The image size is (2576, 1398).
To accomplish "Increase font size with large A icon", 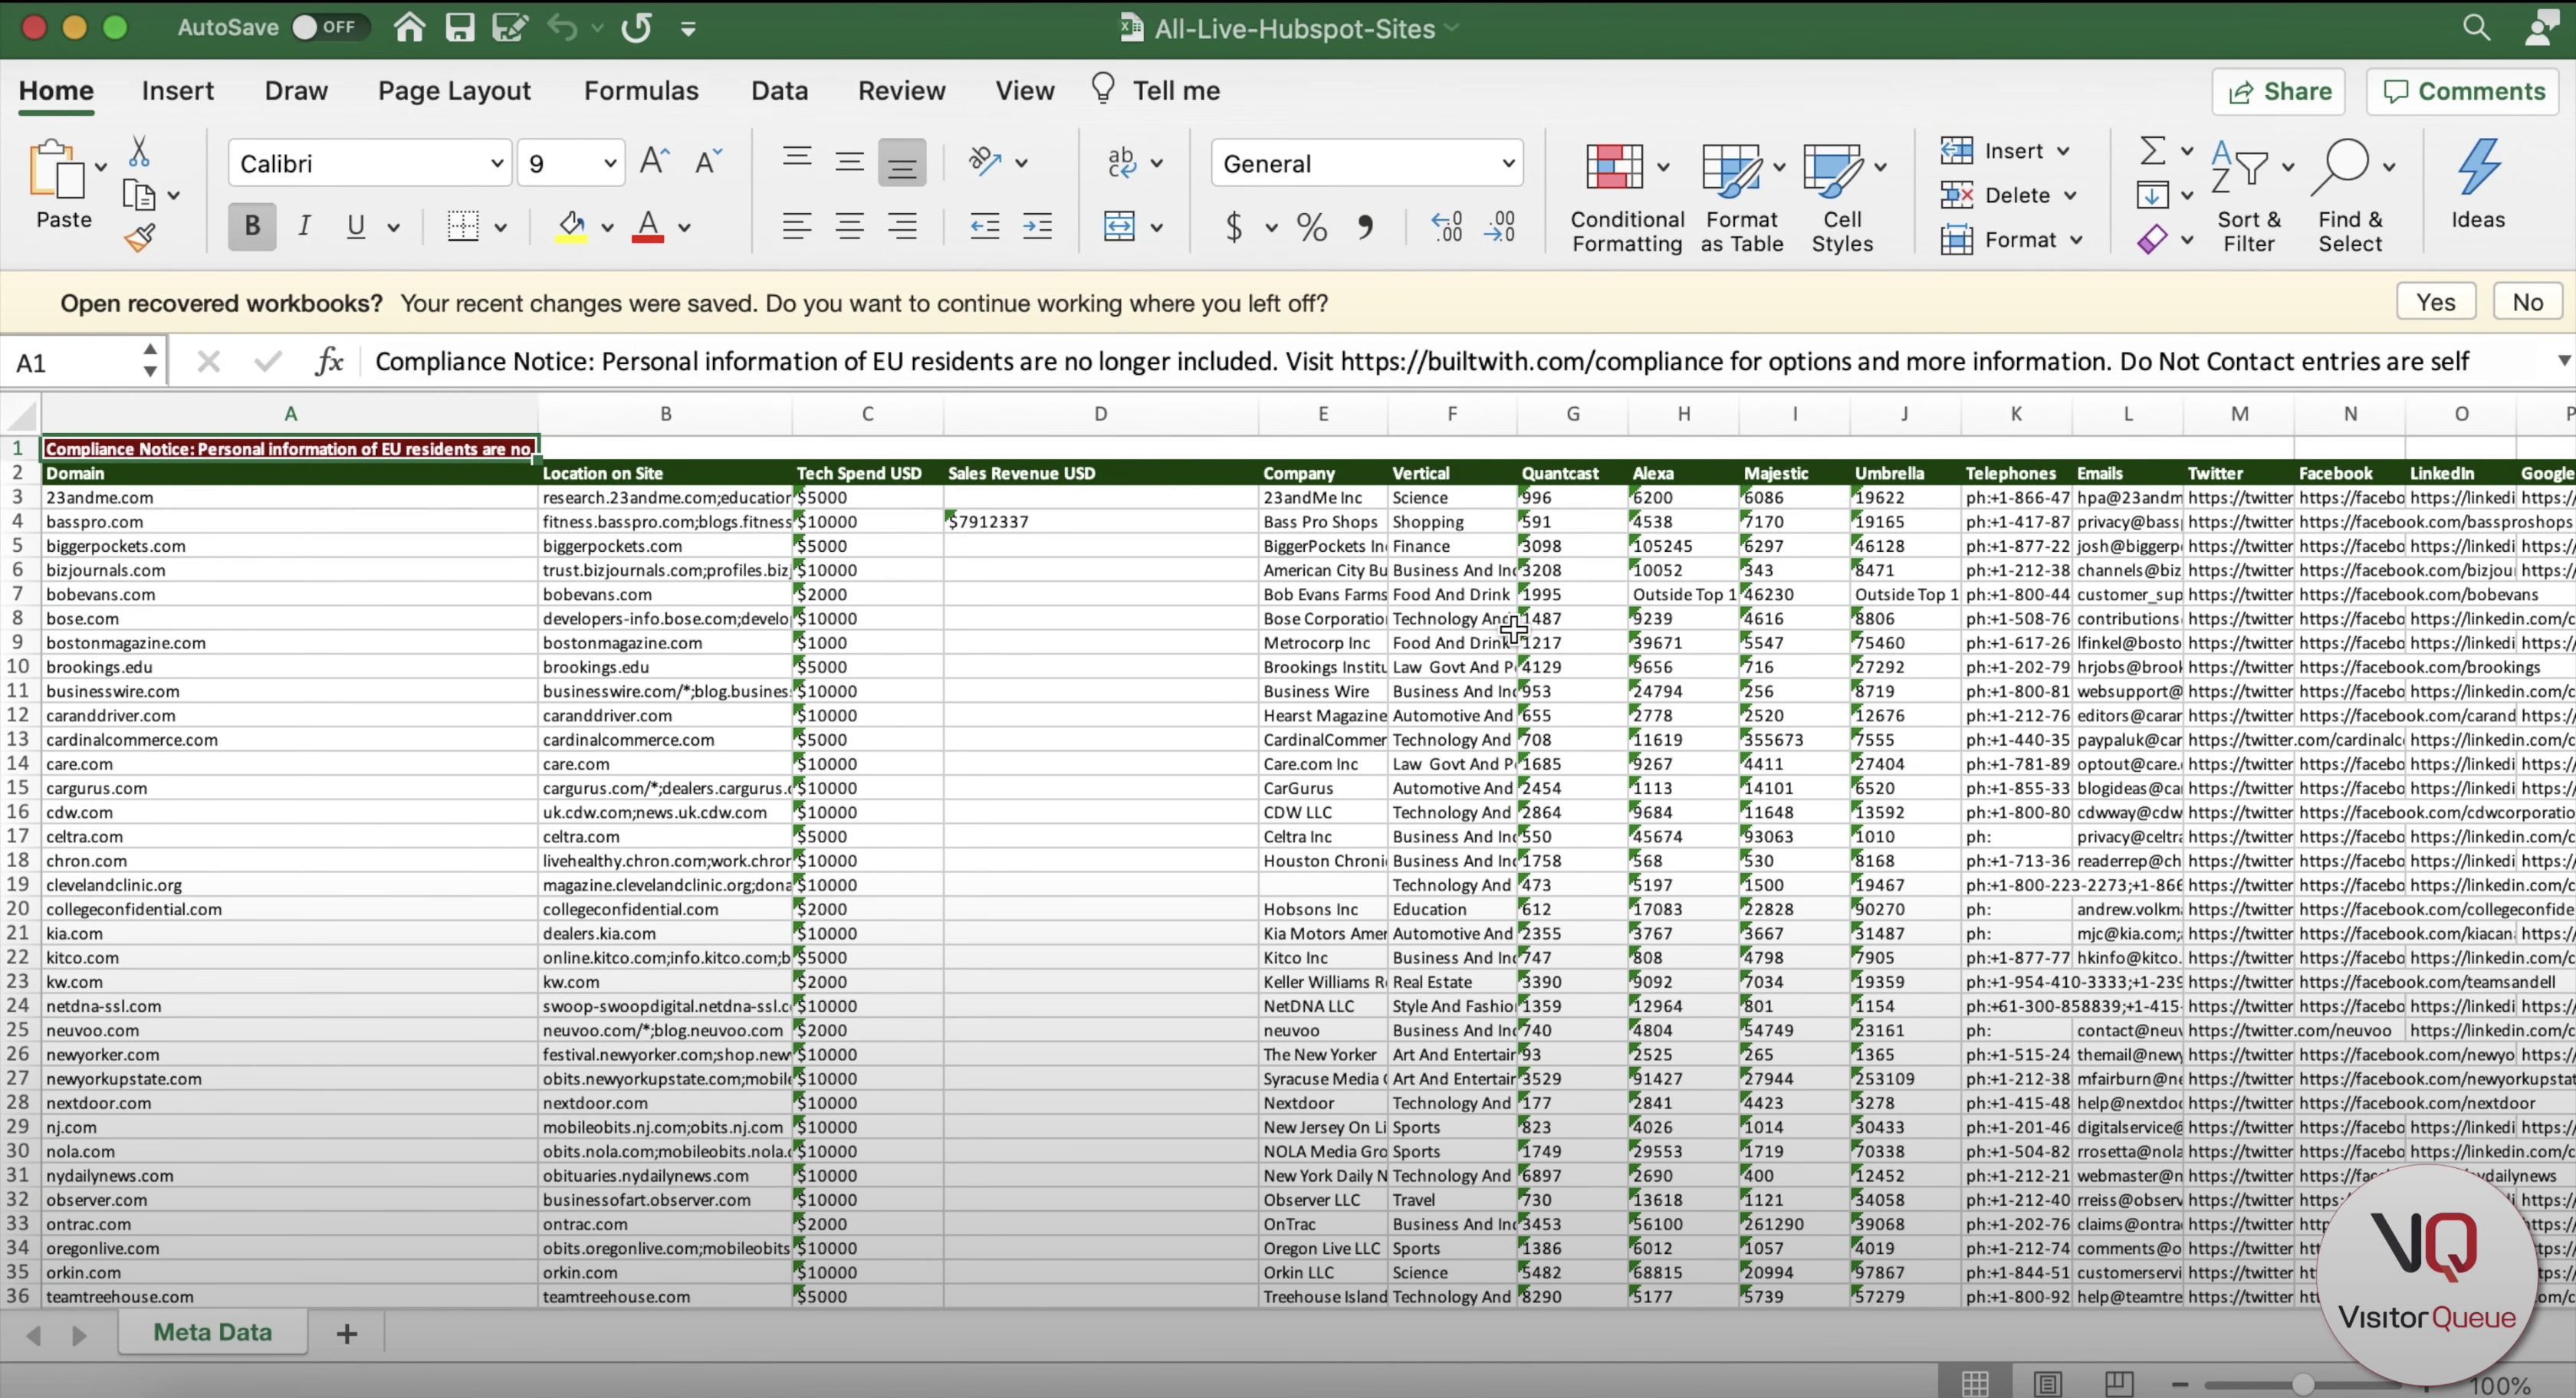I will click(x=654, y=161).
